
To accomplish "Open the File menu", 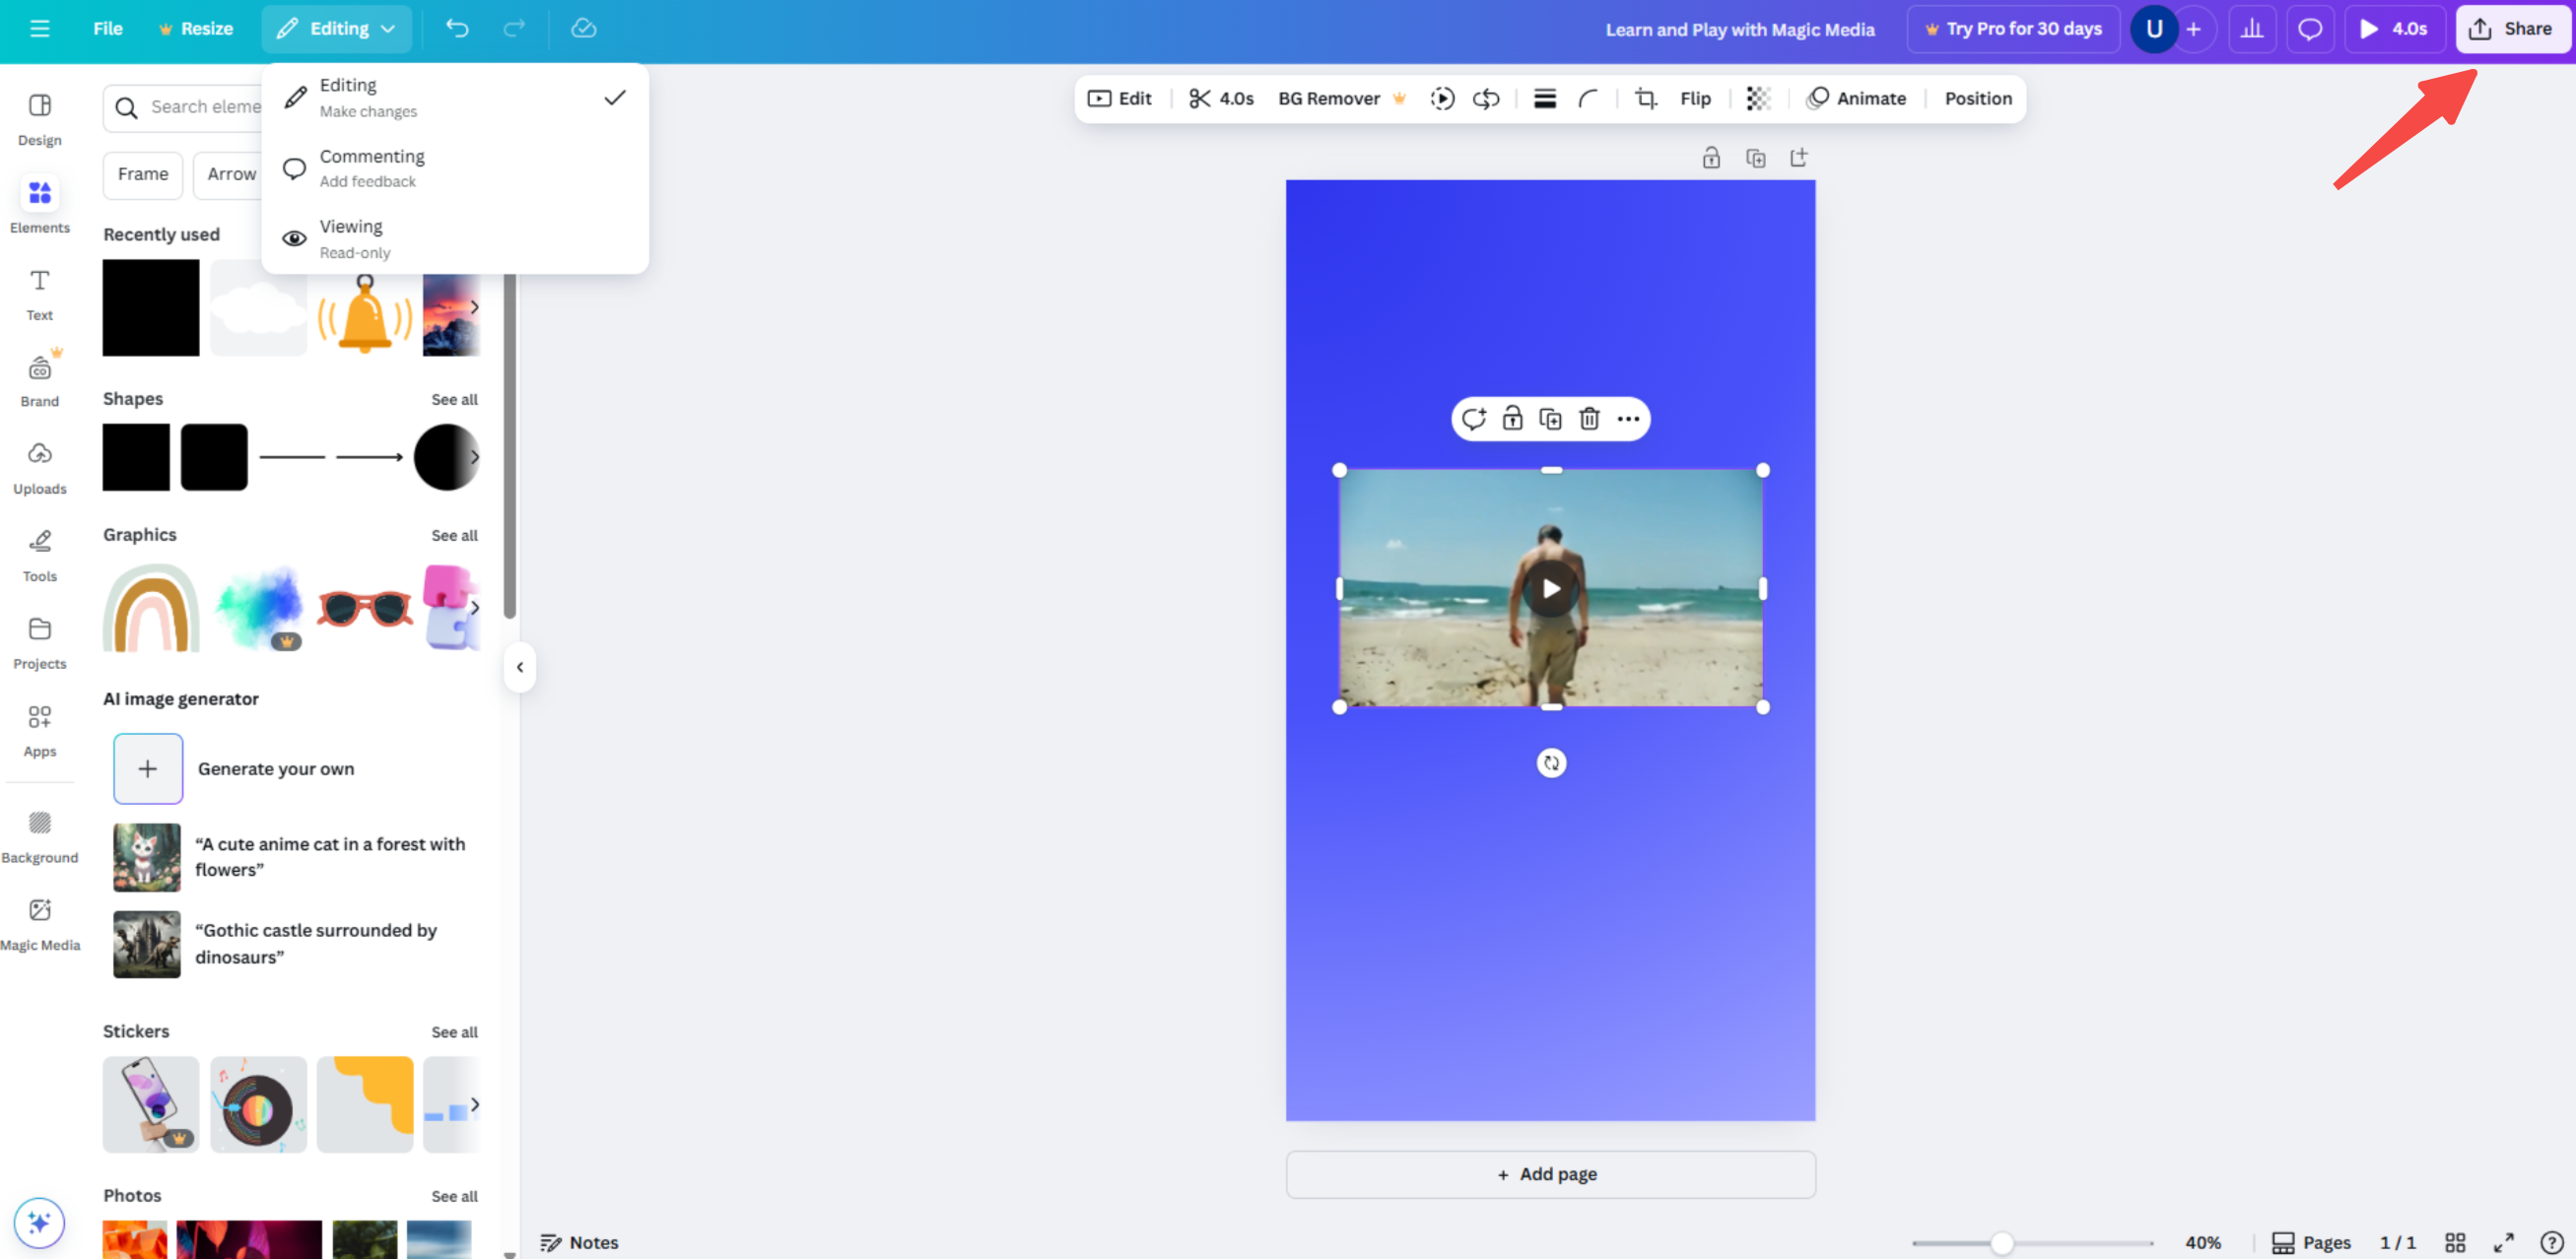I will click(107, 28).
